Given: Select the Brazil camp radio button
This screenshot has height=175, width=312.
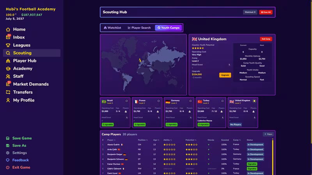Looking at the screenshot, I should point(126,101).
